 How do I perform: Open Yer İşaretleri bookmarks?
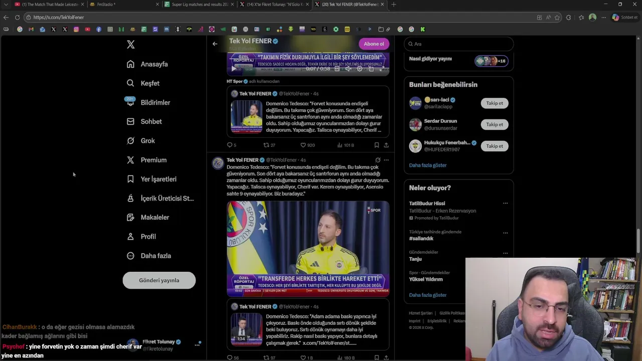151,179
